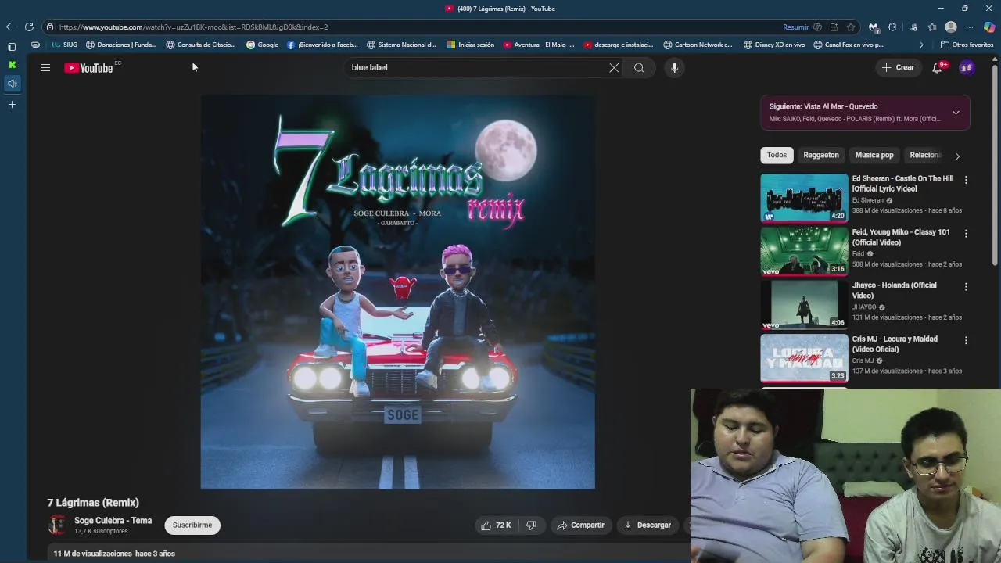The width and height of the screenshot is (1001, 563).
Task: Open Otros favoritos folder
Action: click(x=967, y=45)
